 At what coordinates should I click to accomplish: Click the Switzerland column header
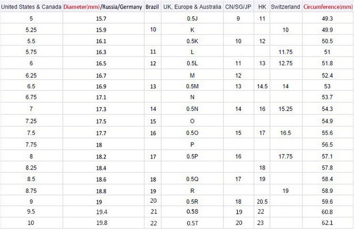point(286,7)
